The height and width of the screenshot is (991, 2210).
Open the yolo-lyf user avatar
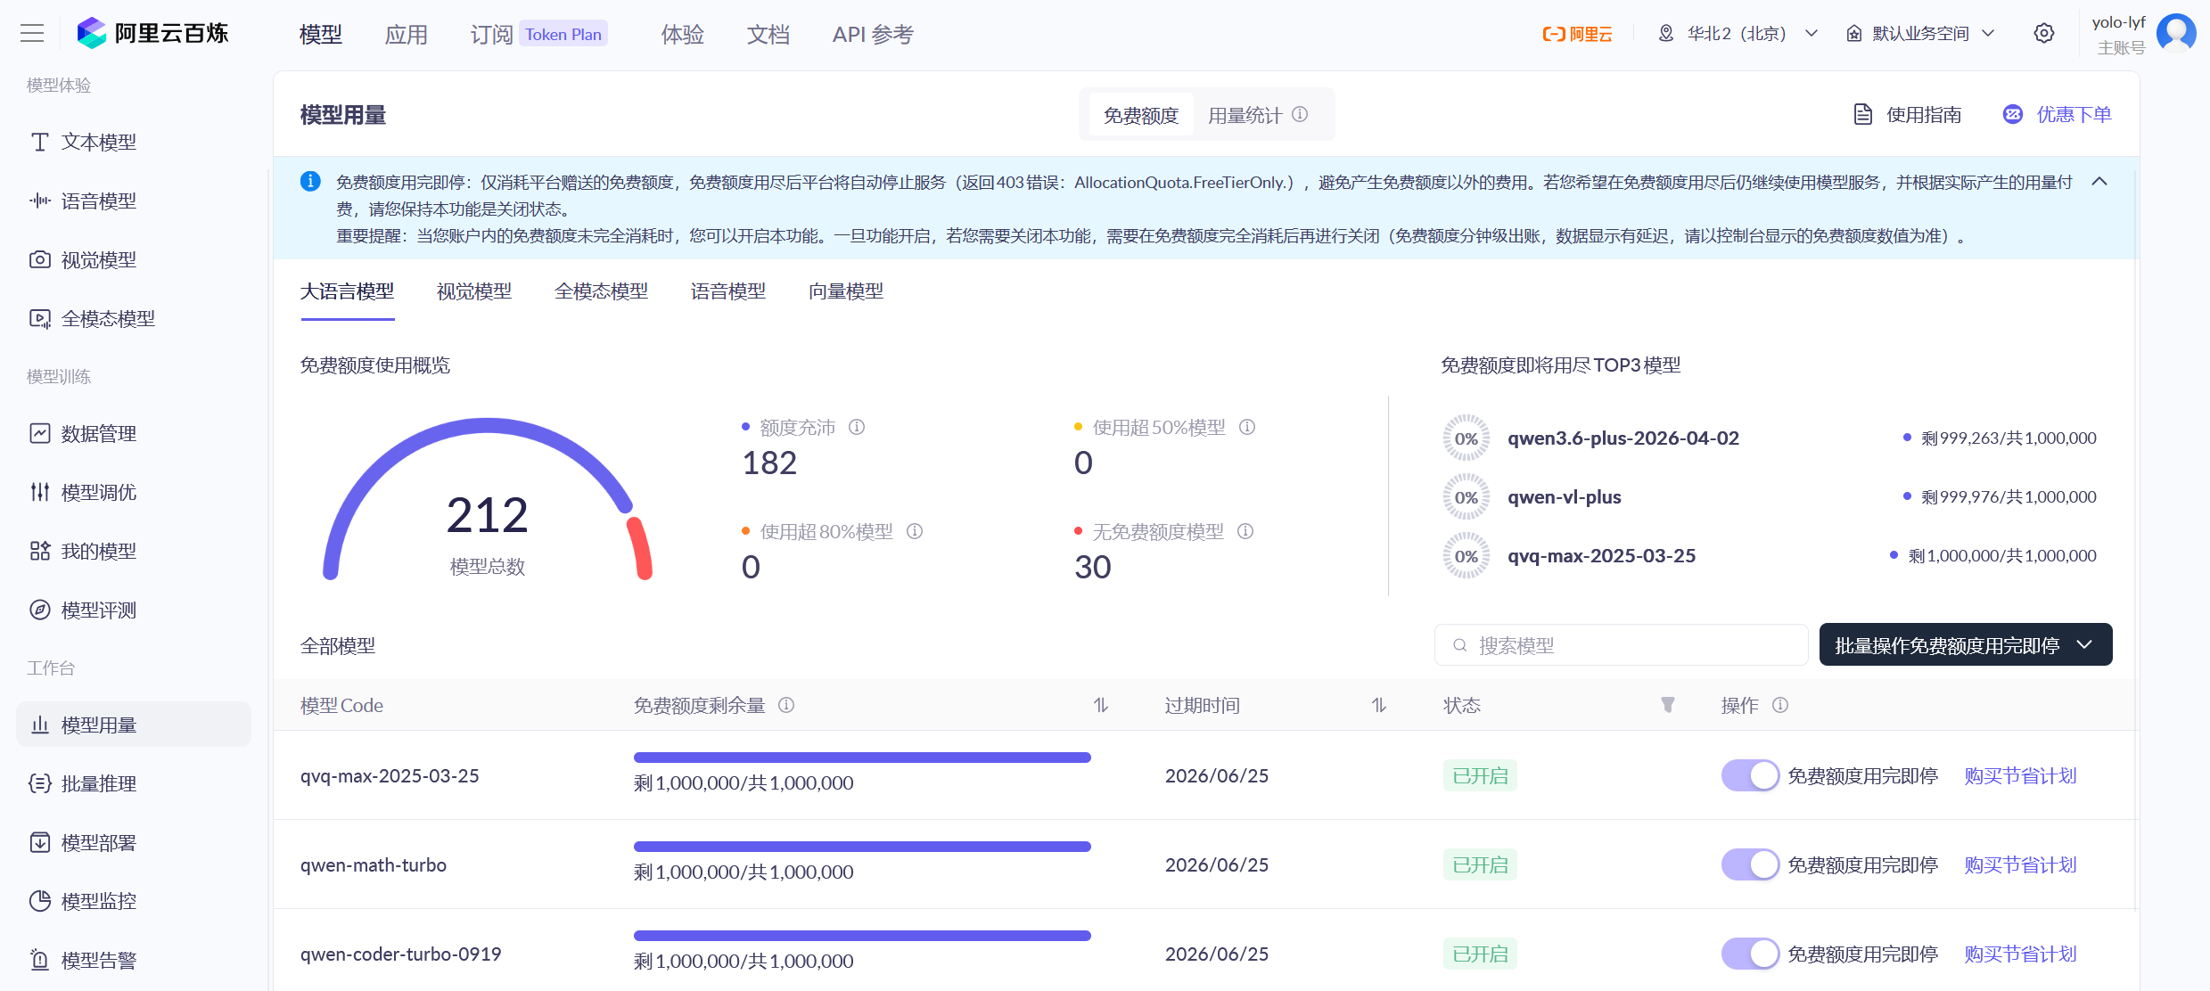(2176, 34)
